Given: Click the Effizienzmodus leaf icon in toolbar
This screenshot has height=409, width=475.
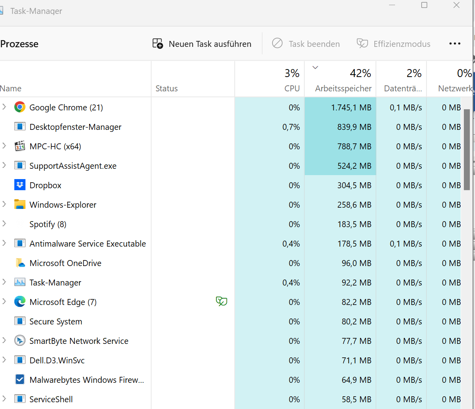Looking at the screenshot, I should (362, 43).
